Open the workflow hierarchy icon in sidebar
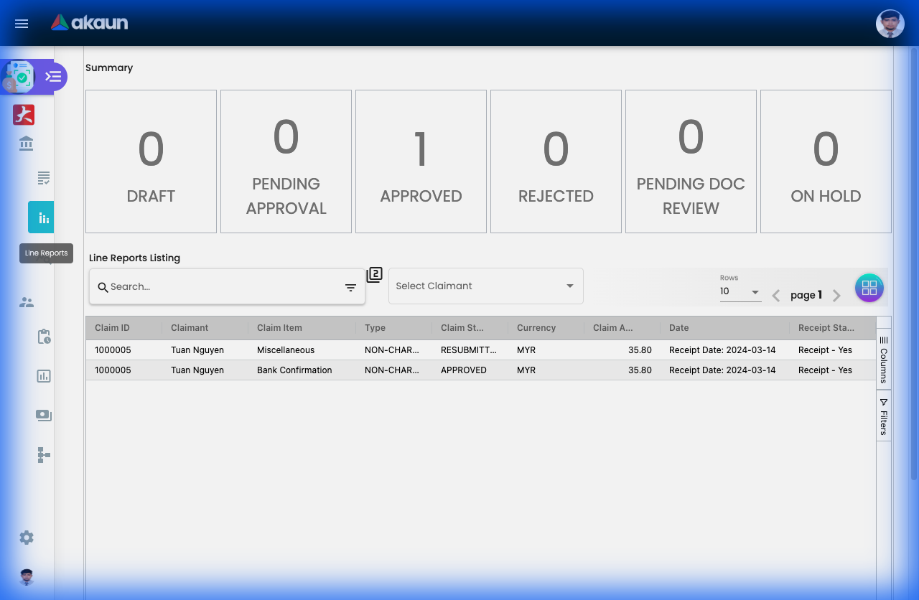 pyautogui.click(x=43, y=454)
